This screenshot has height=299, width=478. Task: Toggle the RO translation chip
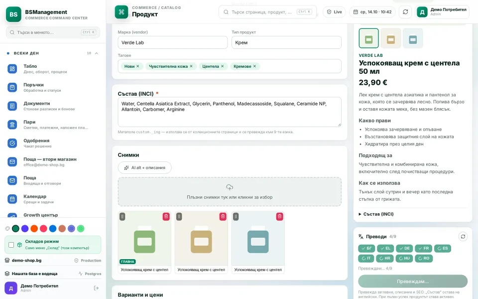pos(424,259)
